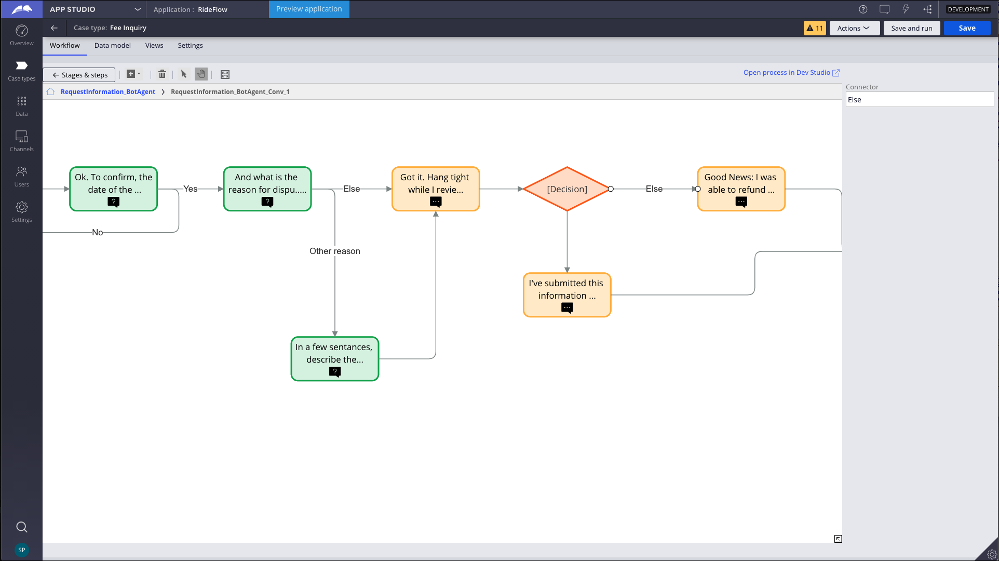The width and height of the screenshot is (999, 561).
Task: Open the Actions dropdown menu
Action: click(x=854, y=28)
